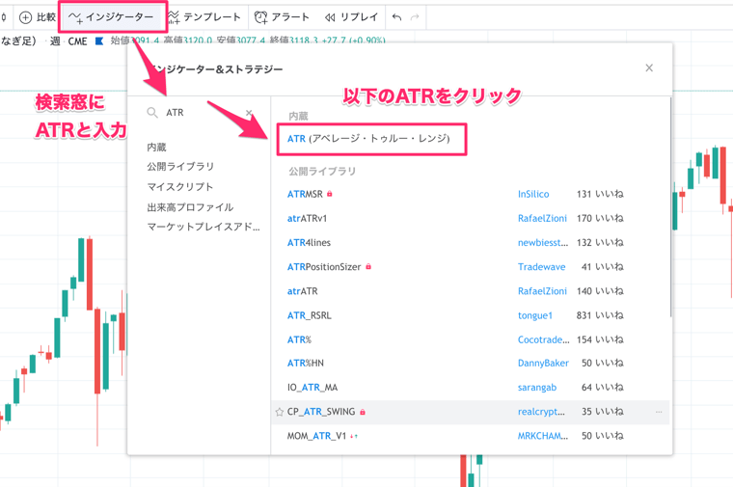This screenshot has height=487, width=733.
Task: Click the 831 いいね count
Action: (x=600, y=315)
